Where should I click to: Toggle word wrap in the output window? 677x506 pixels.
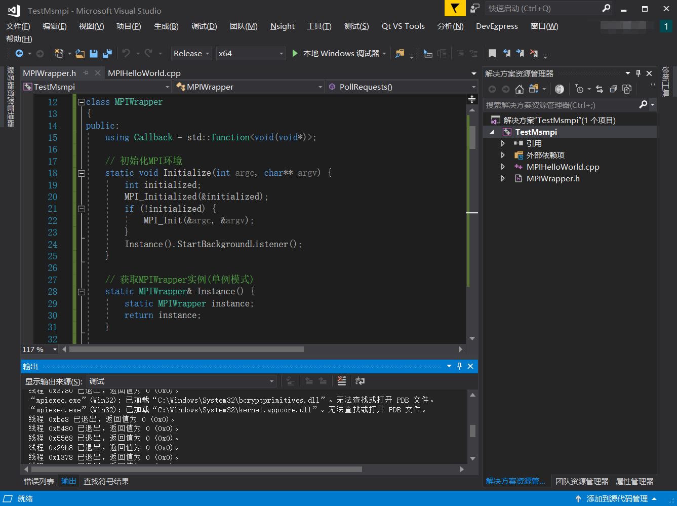[360, 380]
